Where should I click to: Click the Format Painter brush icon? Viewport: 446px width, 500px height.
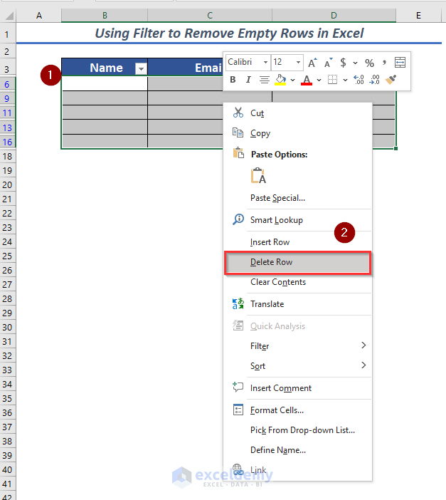391,79
